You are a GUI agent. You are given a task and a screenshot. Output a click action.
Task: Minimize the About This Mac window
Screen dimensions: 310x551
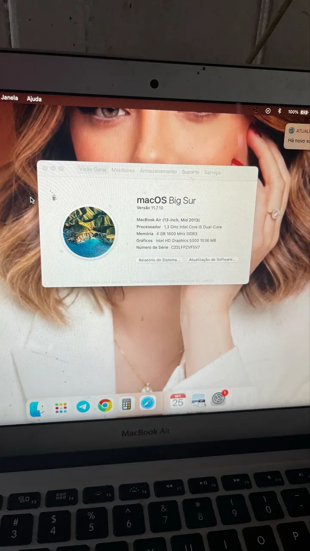[53, 168]
